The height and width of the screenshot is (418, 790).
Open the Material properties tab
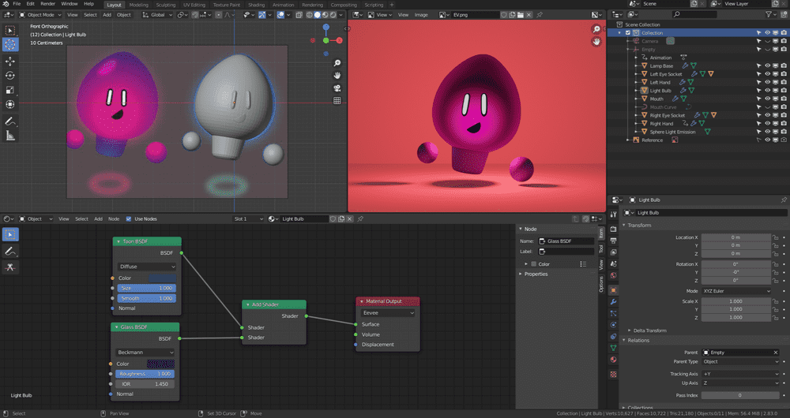[x=613, y=360]
